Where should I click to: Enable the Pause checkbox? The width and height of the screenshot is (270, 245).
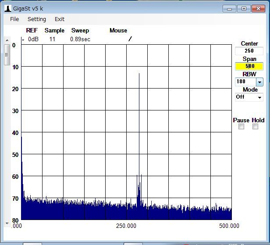tap(241, 127)
